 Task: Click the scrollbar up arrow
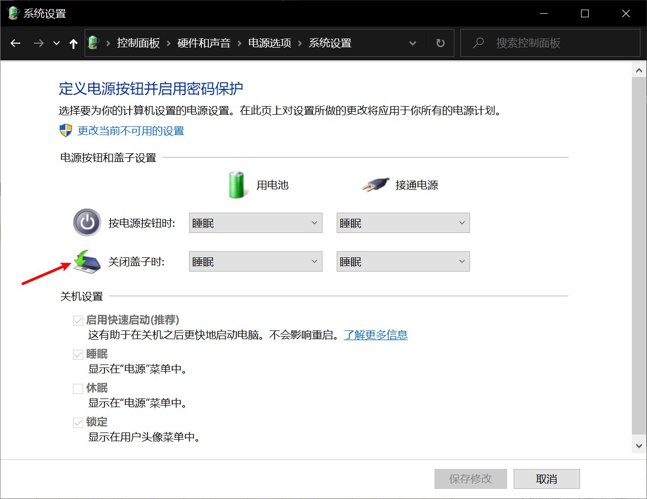coord(639,71)
